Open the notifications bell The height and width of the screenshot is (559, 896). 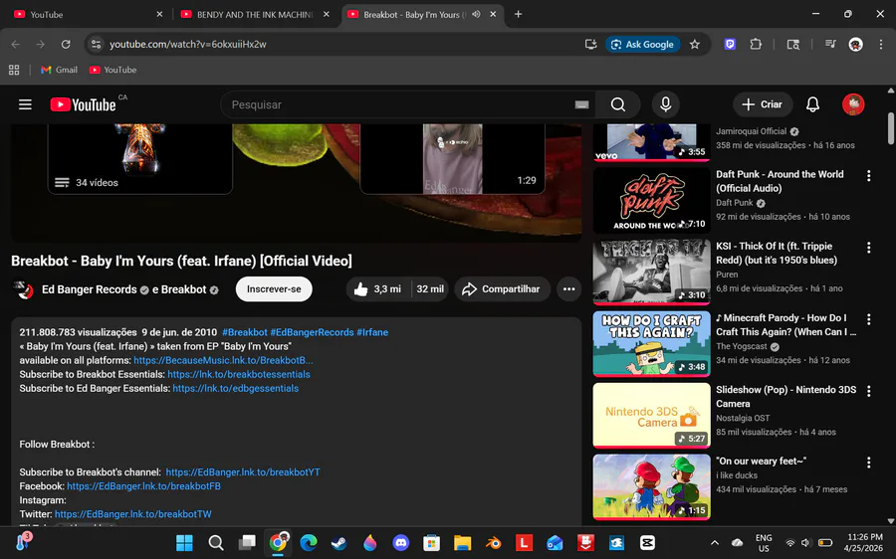[812, 104]
